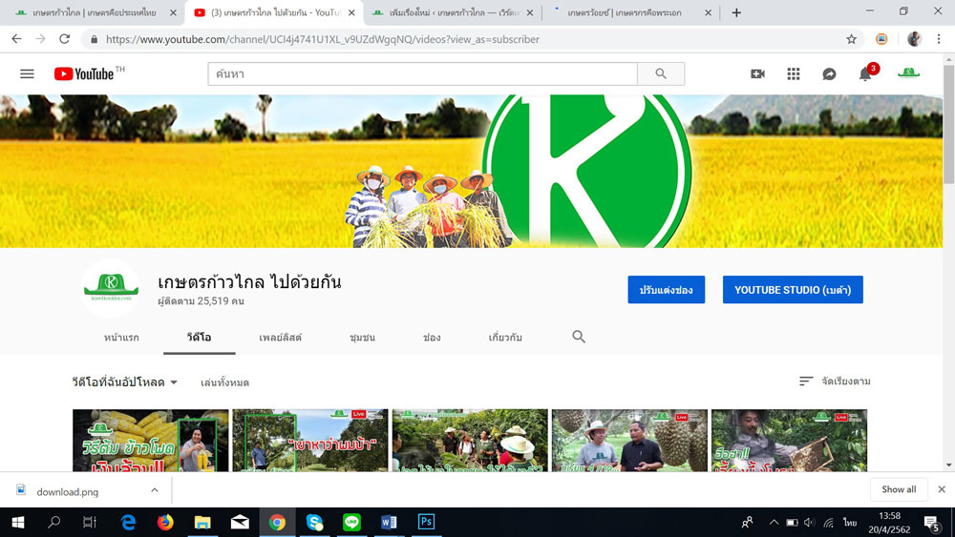Open the corn video thumbnail
The width and height of the screenshot is (955, 537).
point(151,441)
